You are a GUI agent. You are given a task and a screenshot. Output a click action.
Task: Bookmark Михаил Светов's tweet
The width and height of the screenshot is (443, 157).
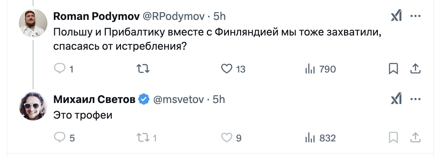pyautogui.click(x=393, y=137)
